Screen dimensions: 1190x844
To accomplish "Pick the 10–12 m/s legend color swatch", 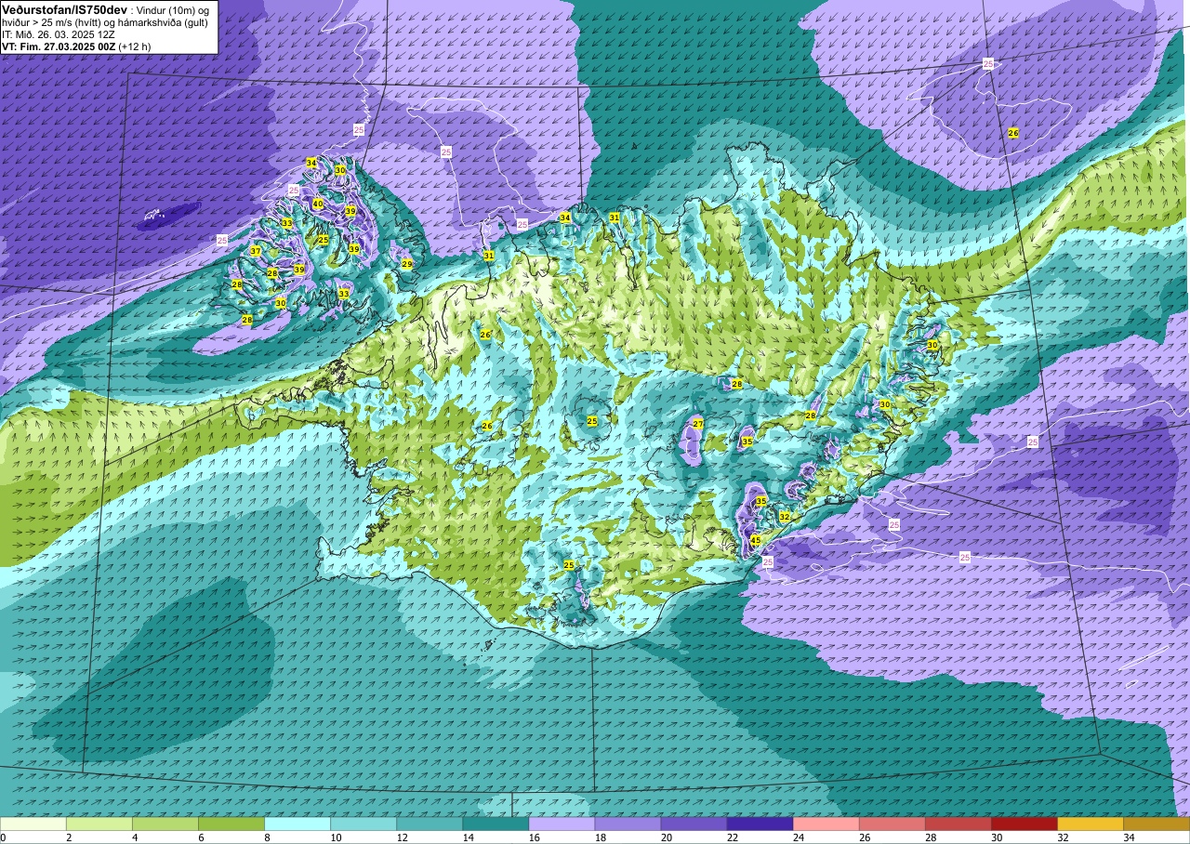I will point(364,824).
